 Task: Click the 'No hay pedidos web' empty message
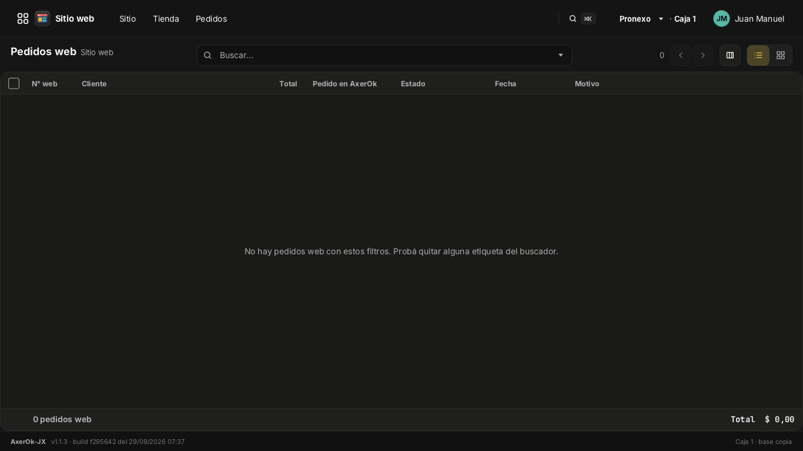coord(401,251)
